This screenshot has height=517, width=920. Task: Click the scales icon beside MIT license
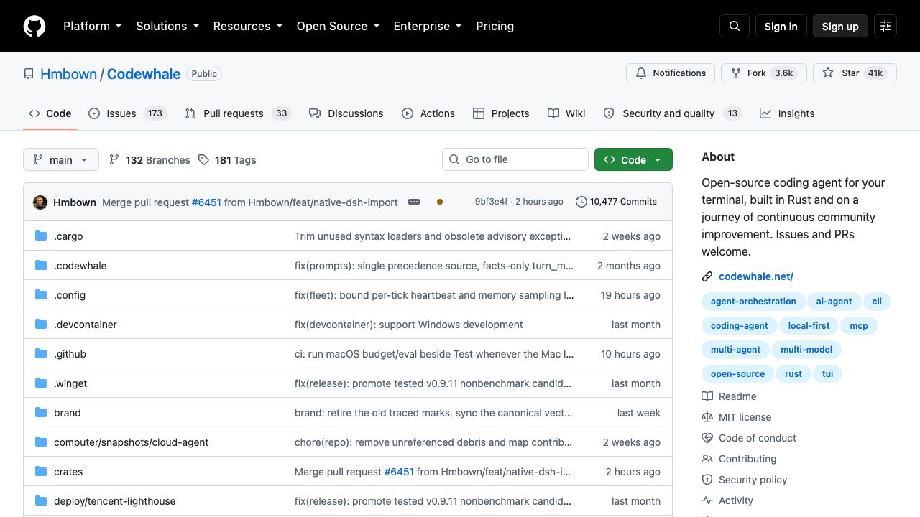[707, 417]
